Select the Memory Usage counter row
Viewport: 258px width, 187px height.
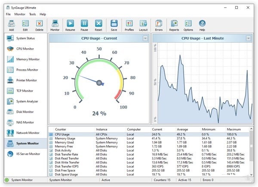click(x=64, y=138)
